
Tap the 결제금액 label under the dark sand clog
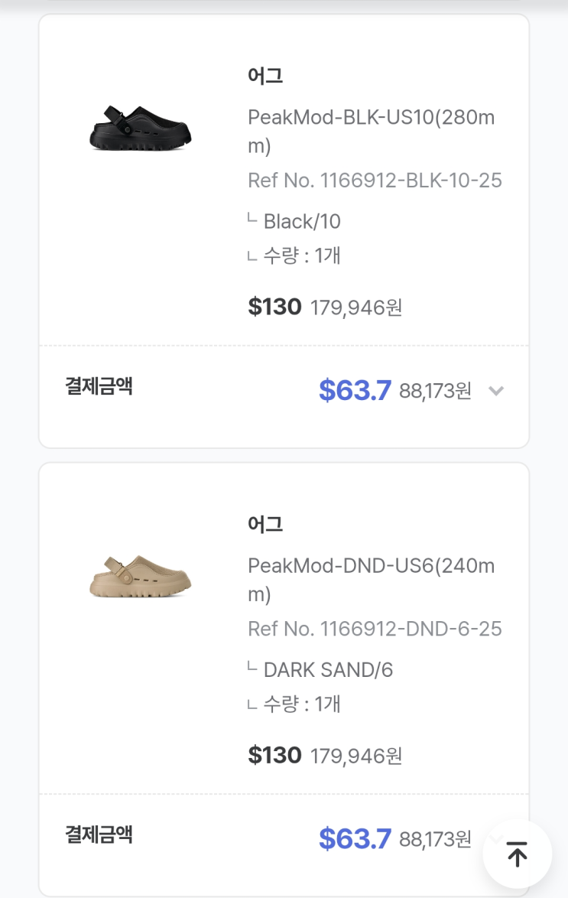(x=99, y=835)
